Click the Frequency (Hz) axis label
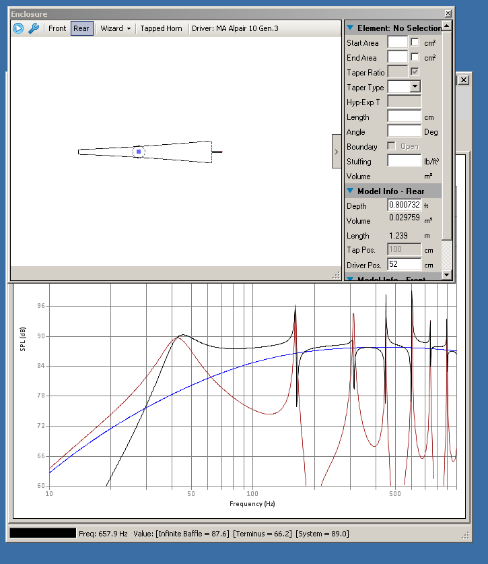Screen dimensions: 488x564 click(x=252, y=503)
